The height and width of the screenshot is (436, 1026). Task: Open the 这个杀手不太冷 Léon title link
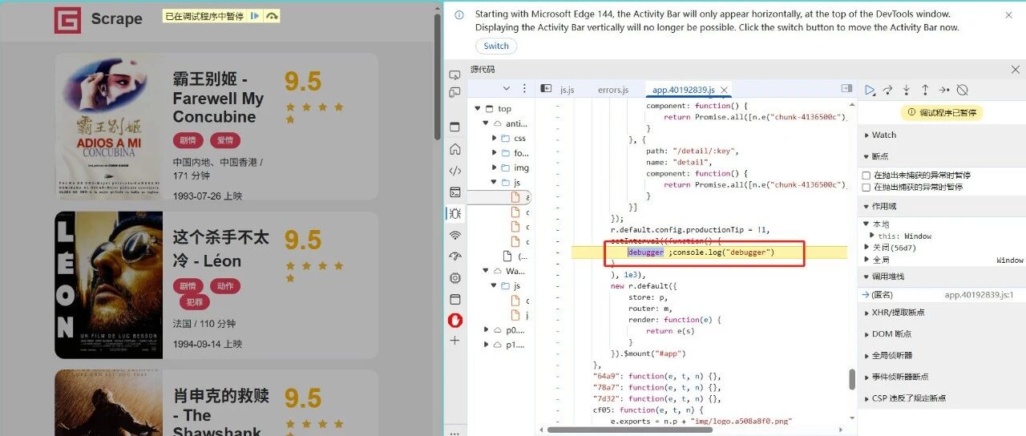click(x=221, y=249)
